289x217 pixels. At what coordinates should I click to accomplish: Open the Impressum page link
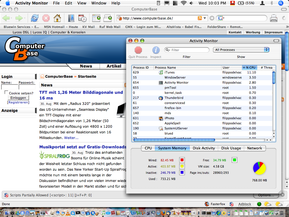tap(273, 32)
